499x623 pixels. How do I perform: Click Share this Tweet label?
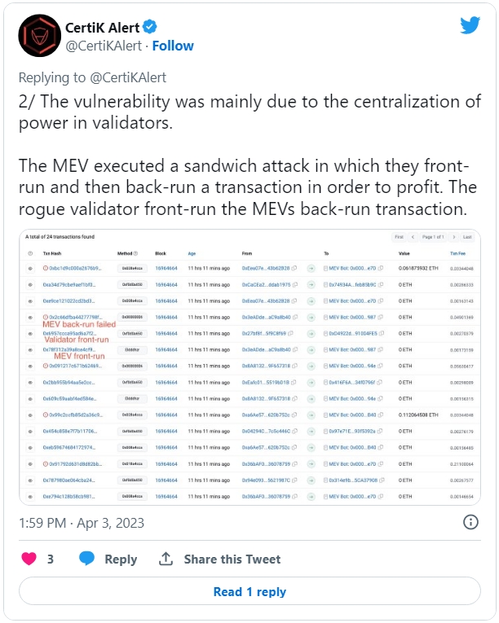click(x=232, y=559)
